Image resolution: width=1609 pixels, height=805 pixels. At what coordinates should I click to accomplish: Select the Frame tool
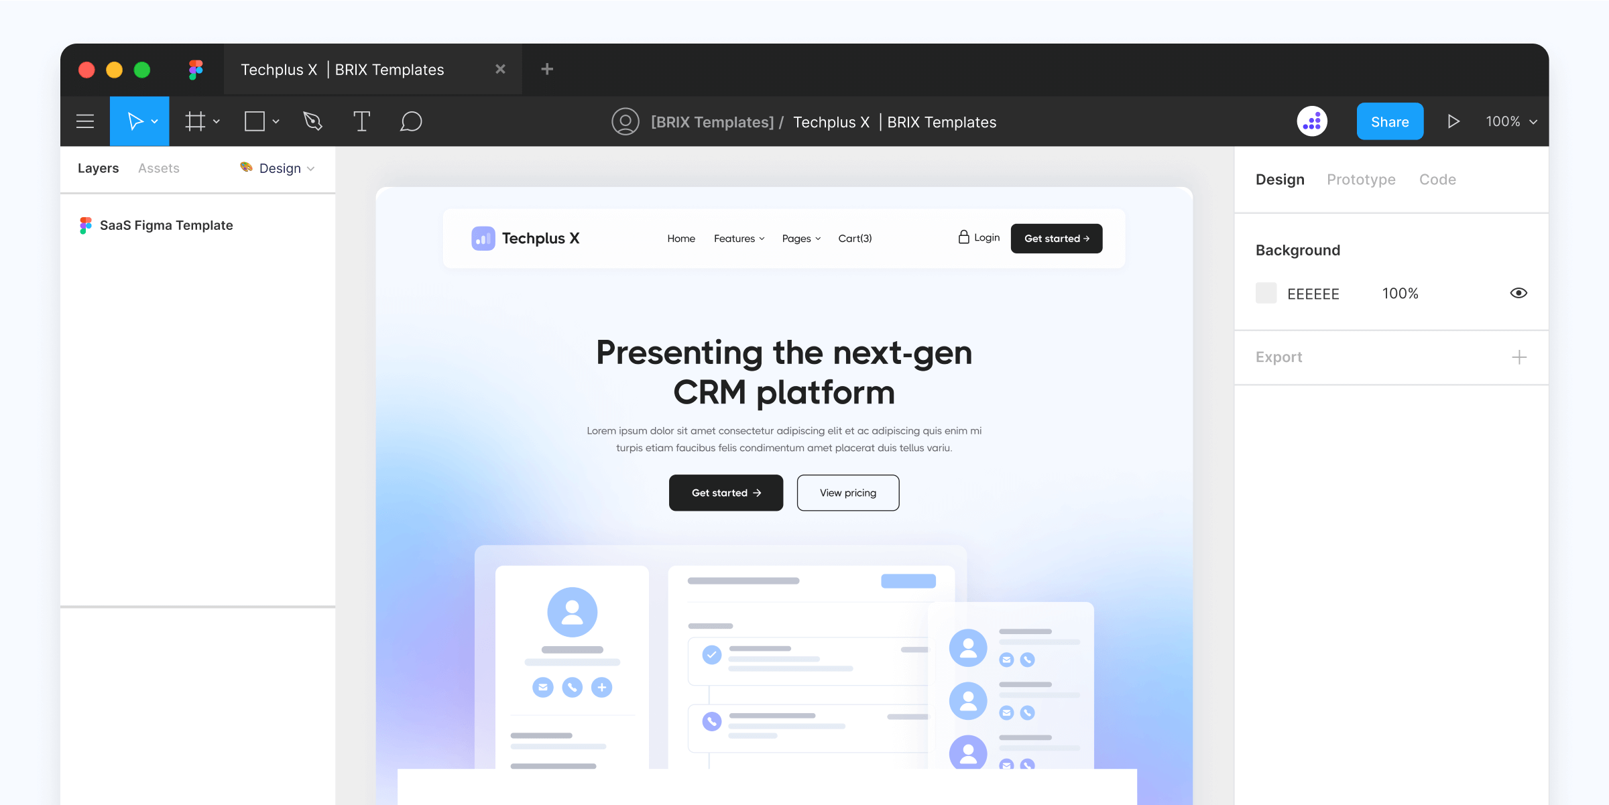pyautogui.click(x=195, y=121)
